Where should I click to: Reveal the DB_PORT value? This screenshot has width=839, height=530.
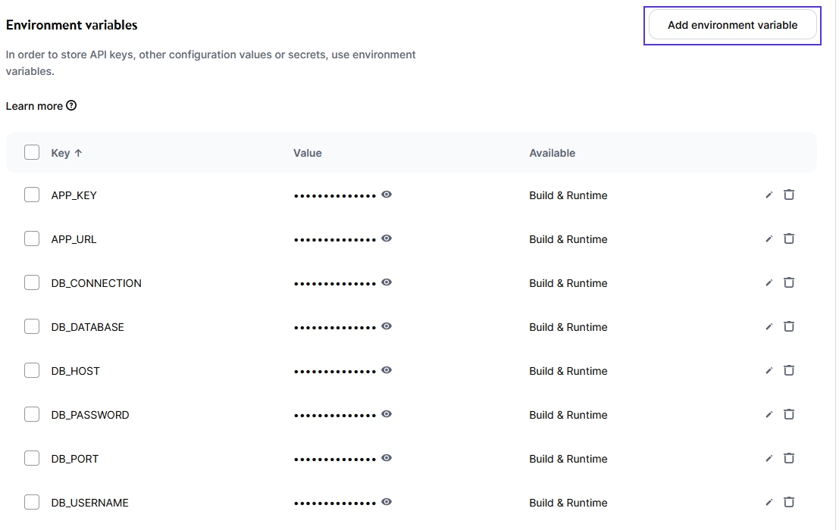[387, 458]
